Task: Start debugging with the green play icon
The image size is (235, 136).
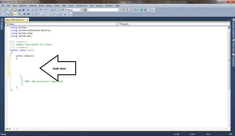Action: click(63, 10)
